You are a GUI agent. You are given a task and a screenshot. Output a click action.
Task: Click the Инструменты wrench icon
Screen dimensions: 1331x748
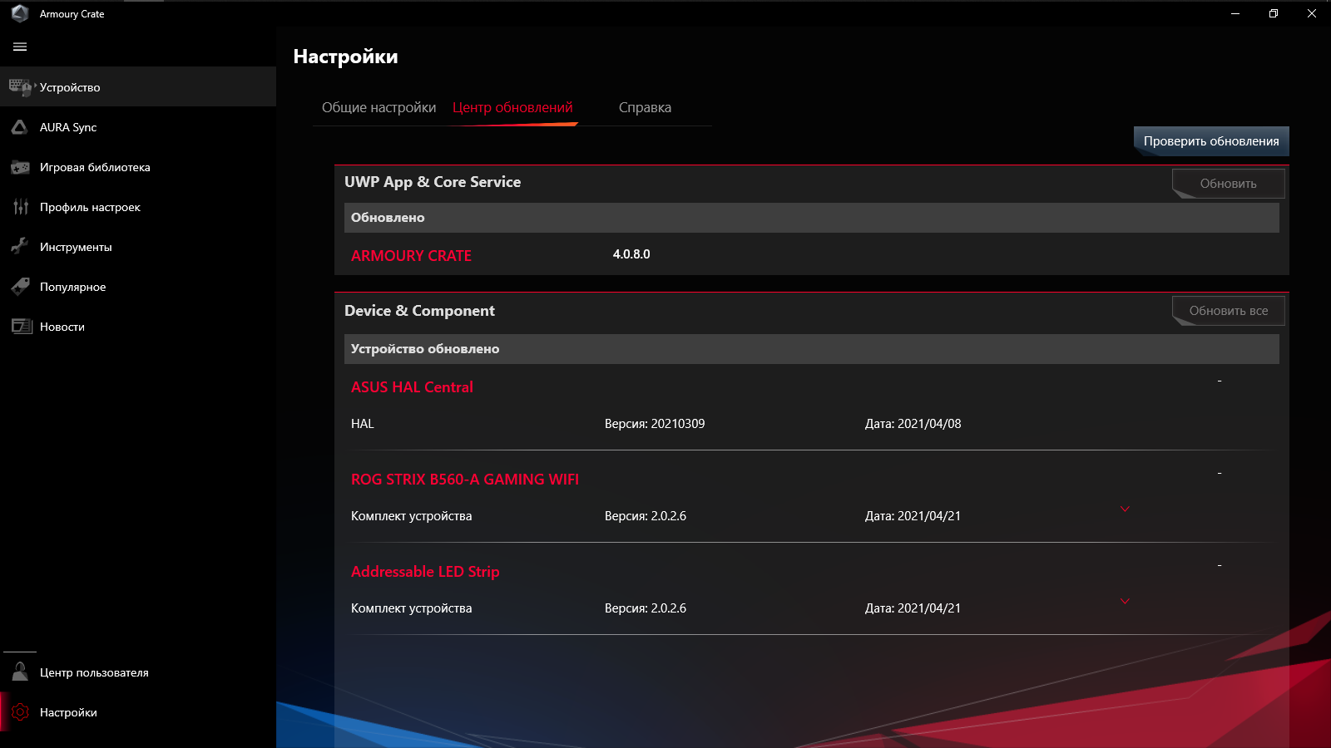click(x=20, y=247)
